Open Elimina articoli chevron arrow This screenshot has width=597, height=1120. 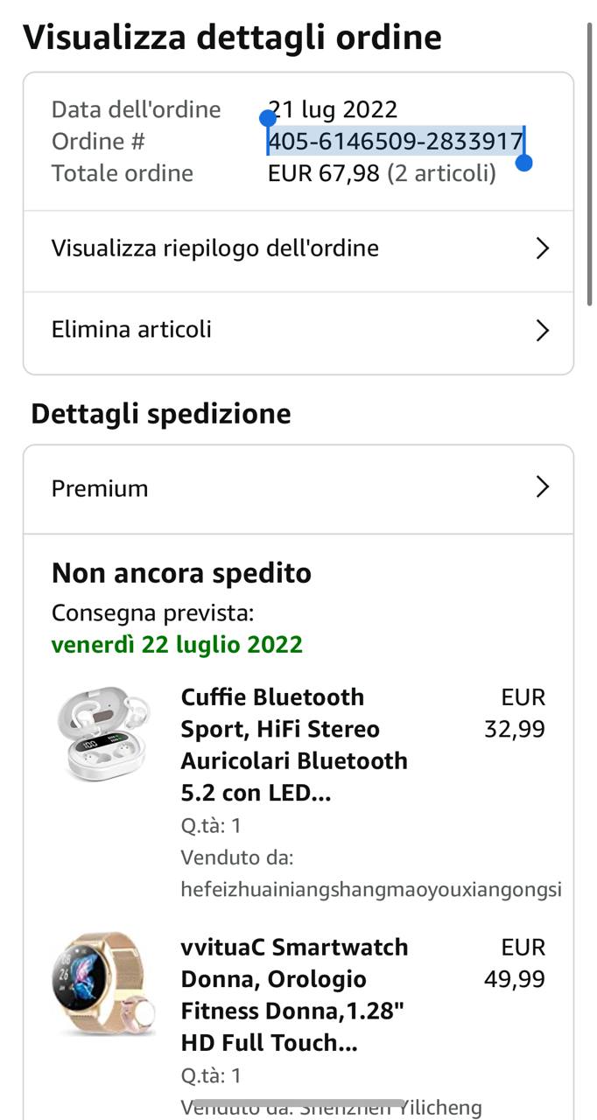click(x=542, y=330)
